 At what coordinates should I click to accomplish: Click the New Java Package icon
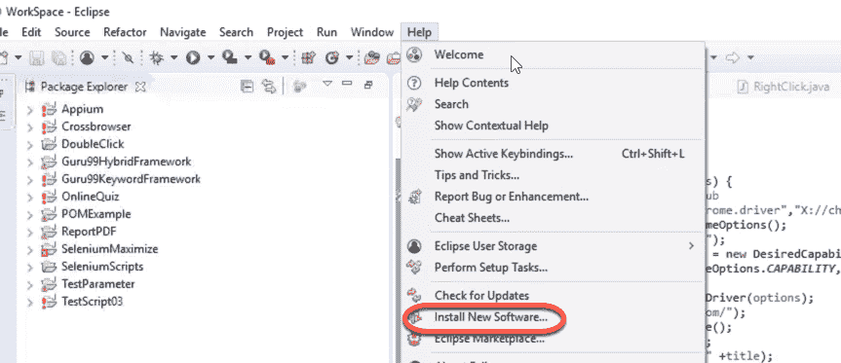coord(308,57)
